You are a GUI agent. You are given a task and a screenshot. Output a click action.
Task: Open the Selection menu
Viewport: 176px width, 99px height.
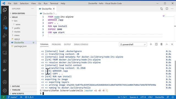(x=24, y=3)
